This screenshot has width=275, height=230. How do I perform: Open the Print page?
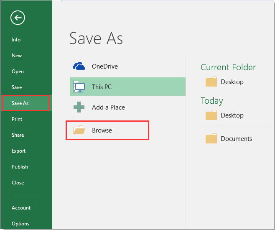click(17, 119)
